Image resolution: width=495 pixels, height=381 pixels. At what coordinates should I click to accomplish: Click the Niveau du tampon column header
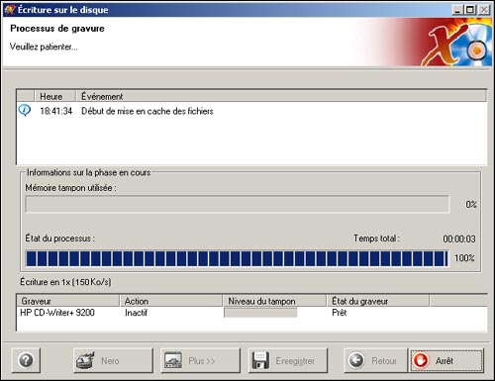(x=274, y=301)
